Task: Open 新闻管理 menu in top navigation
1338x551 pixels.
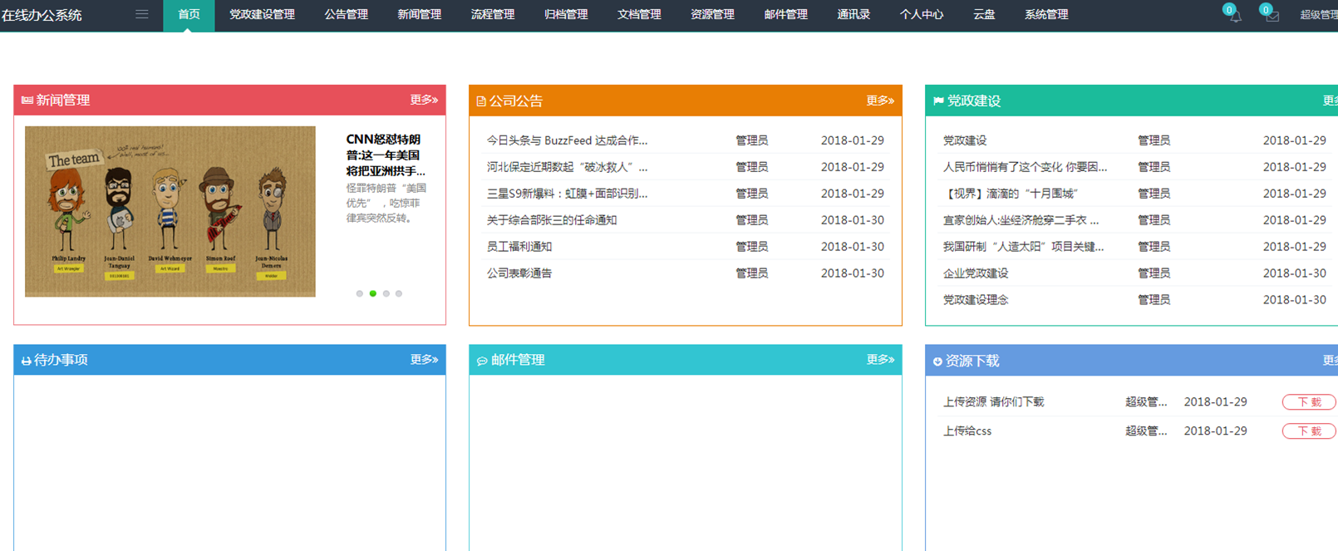Action: coord(419,15)
